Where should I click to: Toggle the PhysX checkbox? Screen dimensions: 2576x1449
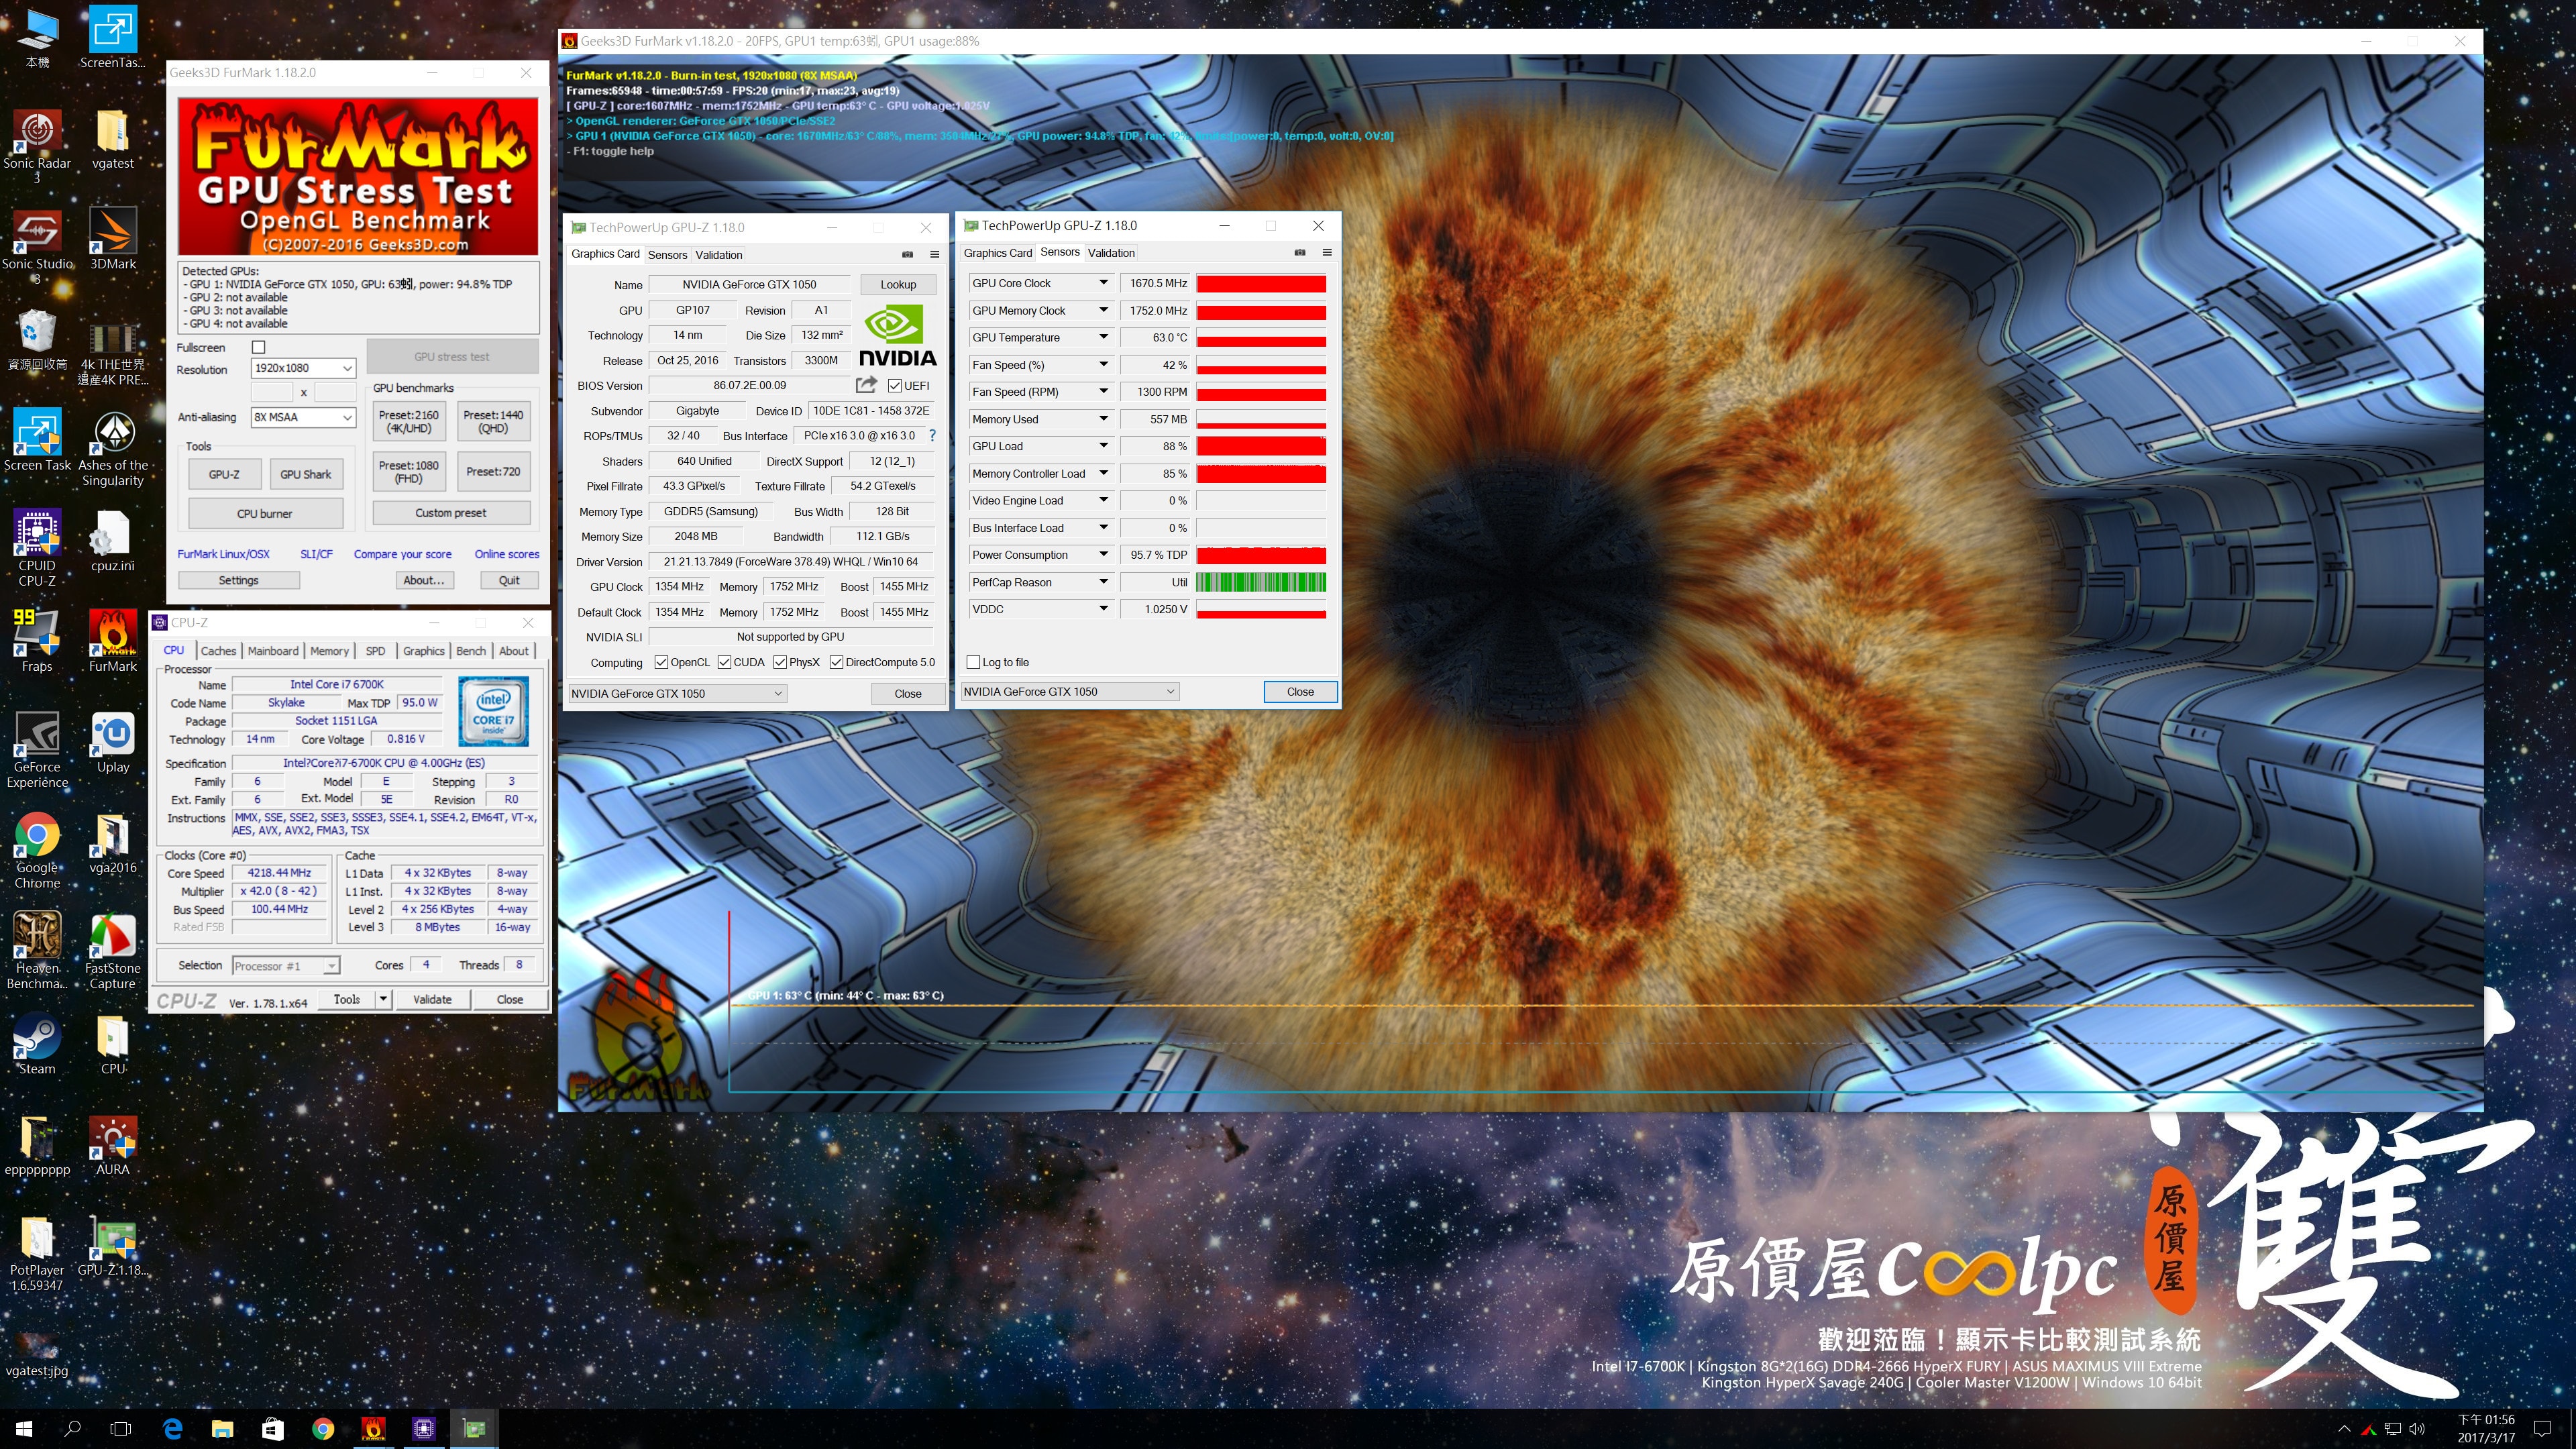(x=780, y=662)
